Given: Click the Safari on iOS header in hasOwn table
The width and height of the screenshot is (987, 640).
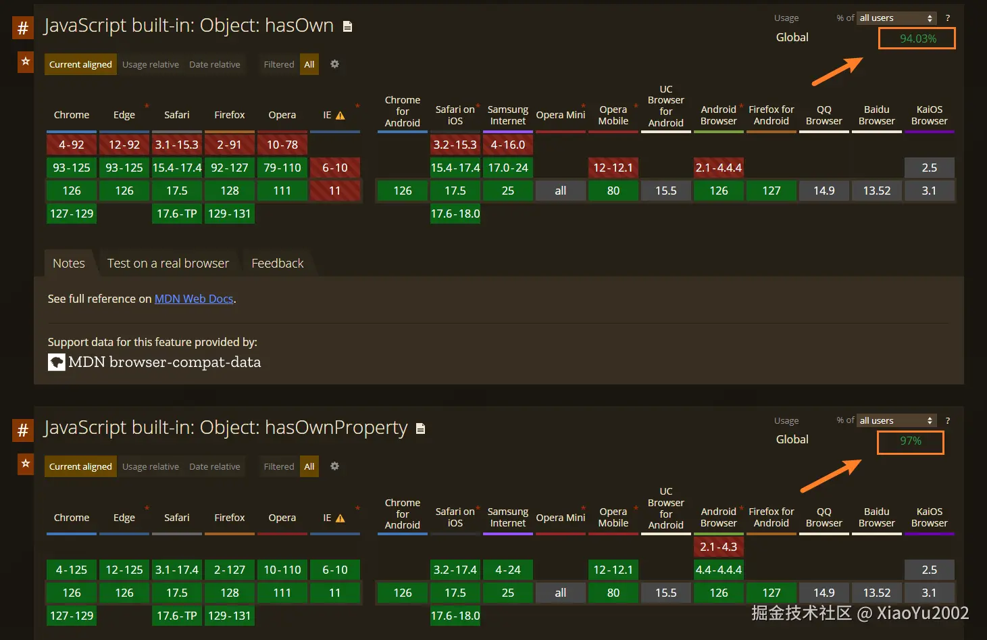Looking at the screenshot, I should pyautogui.click(x=455, y=115).
